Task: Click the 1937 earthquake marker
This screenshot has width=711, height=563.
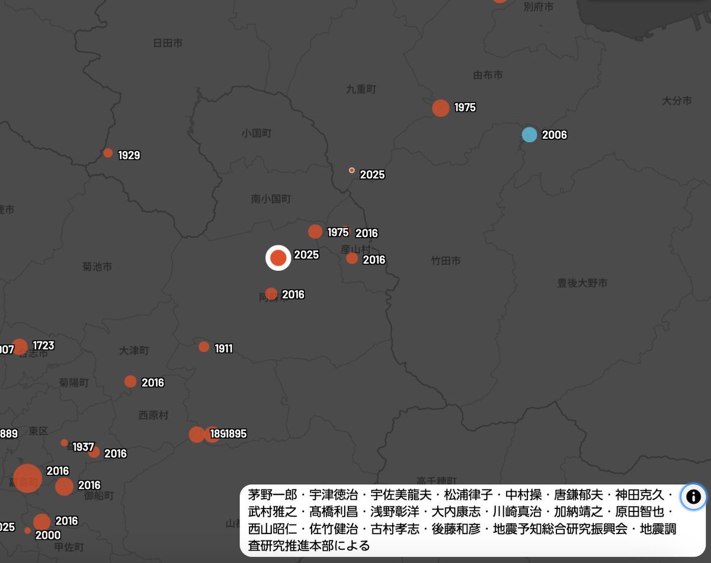Action: pos(63,442)
